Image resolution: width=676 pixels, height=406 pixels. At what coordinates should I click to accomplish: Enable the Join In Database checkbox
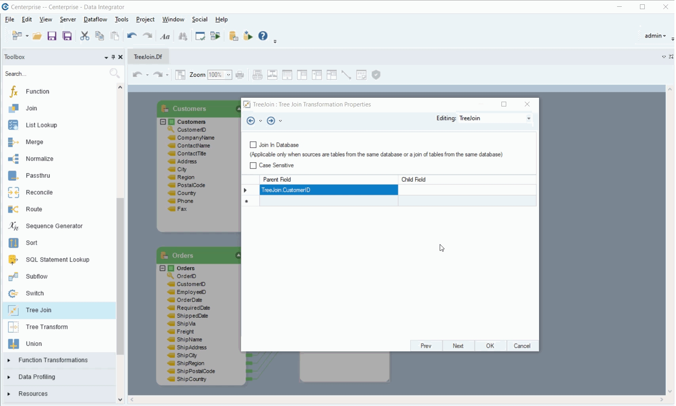click(253, 145)
